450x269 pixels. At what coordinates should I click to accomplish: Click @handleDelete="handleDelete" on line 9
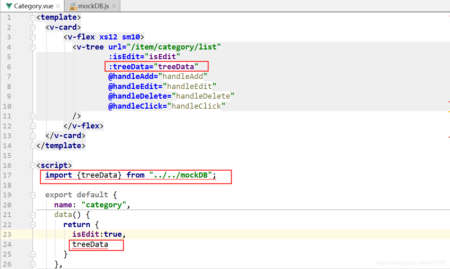(172, 96)
